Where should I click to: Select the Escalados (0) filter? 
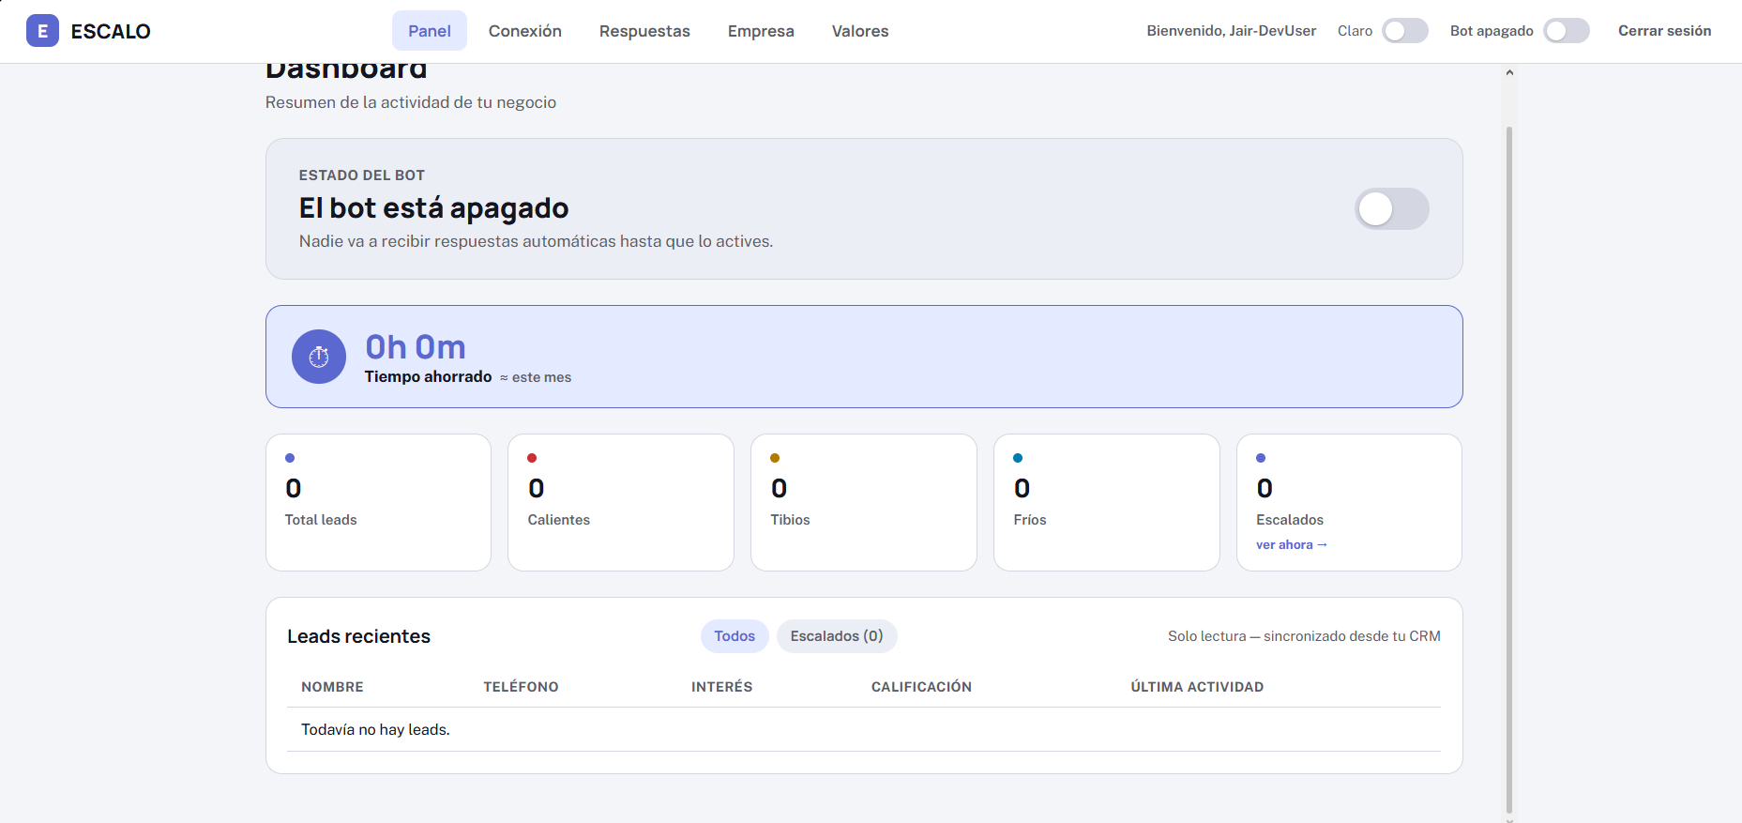click(837, 636)
